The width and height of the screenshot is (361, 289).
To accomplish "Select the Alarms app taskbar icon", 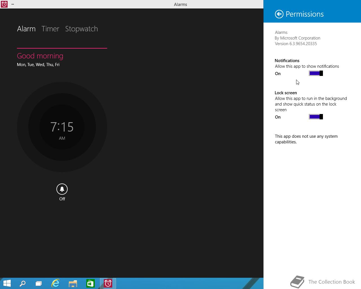I will tap(108, 283).
